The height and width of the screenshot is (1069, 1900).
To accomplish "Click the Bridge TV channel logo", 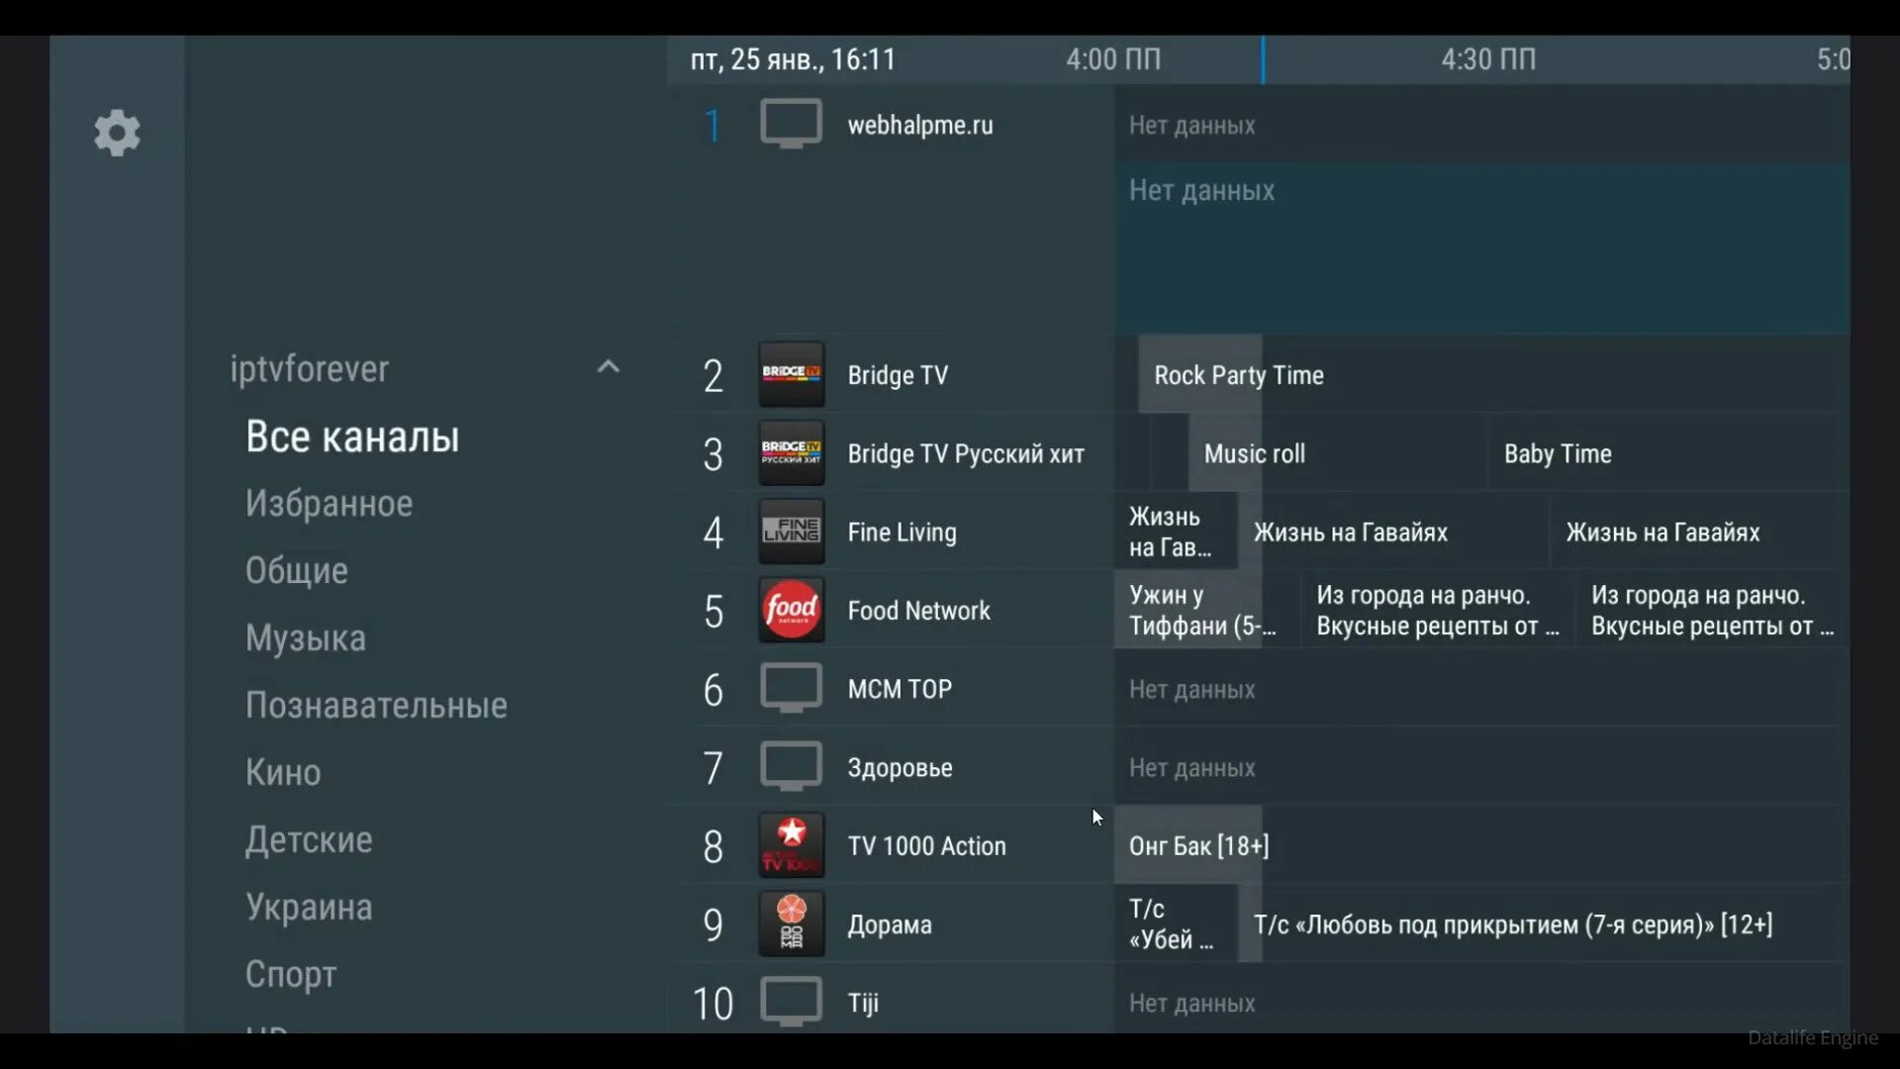I will pos(791,375).
